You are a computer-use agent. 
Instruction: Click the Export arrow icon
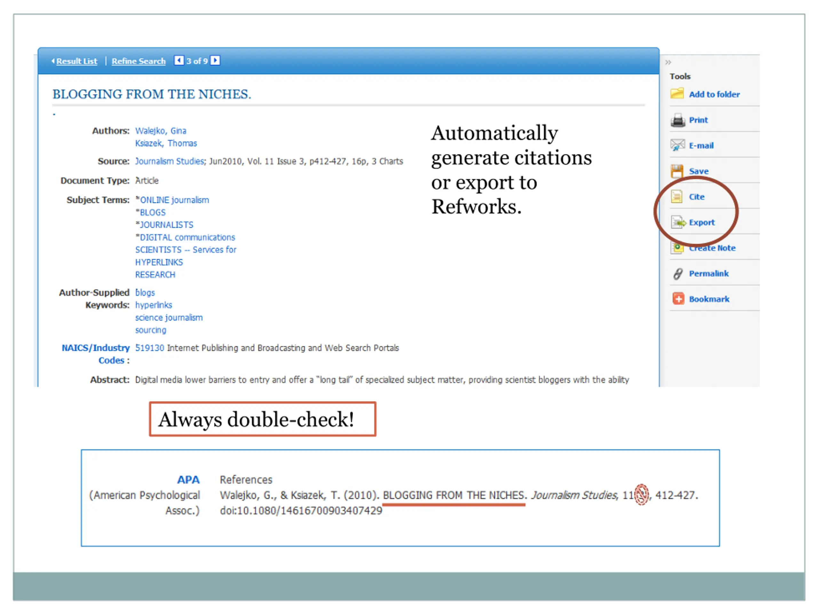click(678, 222)
